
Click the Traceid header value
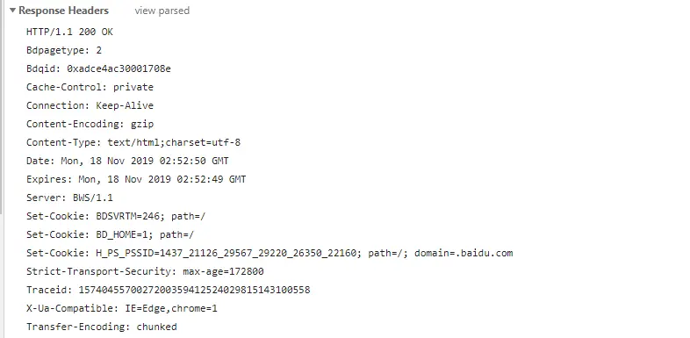click(x=194, y=290)
